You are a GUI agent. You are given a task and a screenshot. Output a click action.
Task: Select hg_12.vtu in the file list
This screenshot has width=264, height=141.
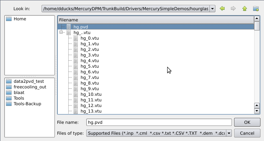point(91,106)
